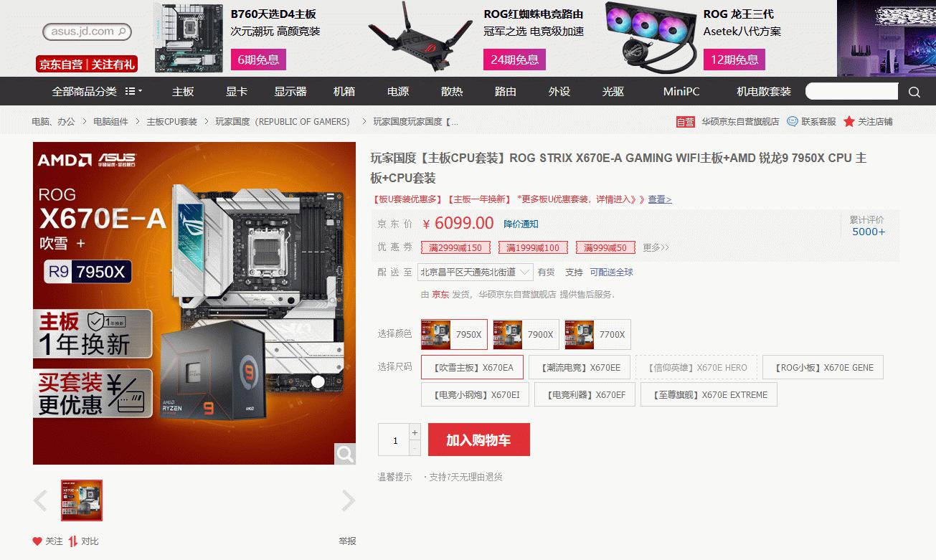Show next thumbnail with right arrow

(x=348, y=500)
